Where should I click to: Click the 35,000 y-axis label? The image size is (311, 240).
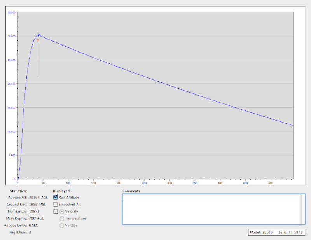pyautogui.click(x=12, y=12)
